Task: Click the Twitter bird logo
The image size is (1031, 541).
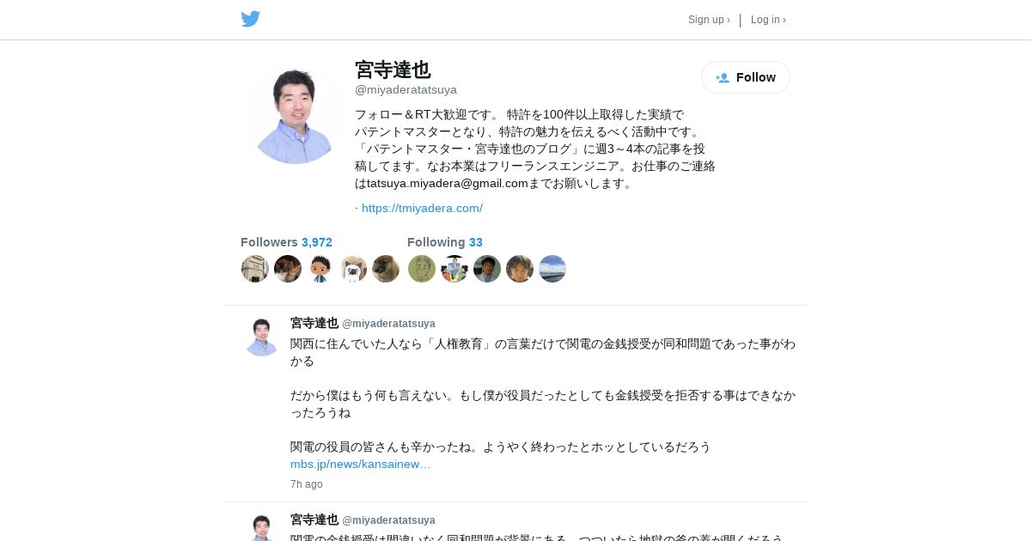Action: tap(251, 19)
